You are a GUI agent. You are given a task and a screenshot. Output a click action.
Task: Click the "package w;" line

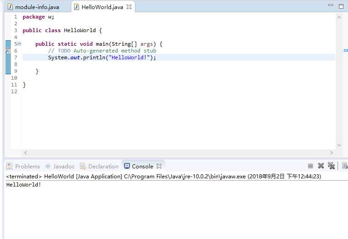click(38, 17)
